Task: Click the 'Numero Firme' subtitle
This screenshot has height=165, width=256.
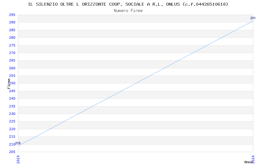Action: pyautogui.click(x=128, y=11)
